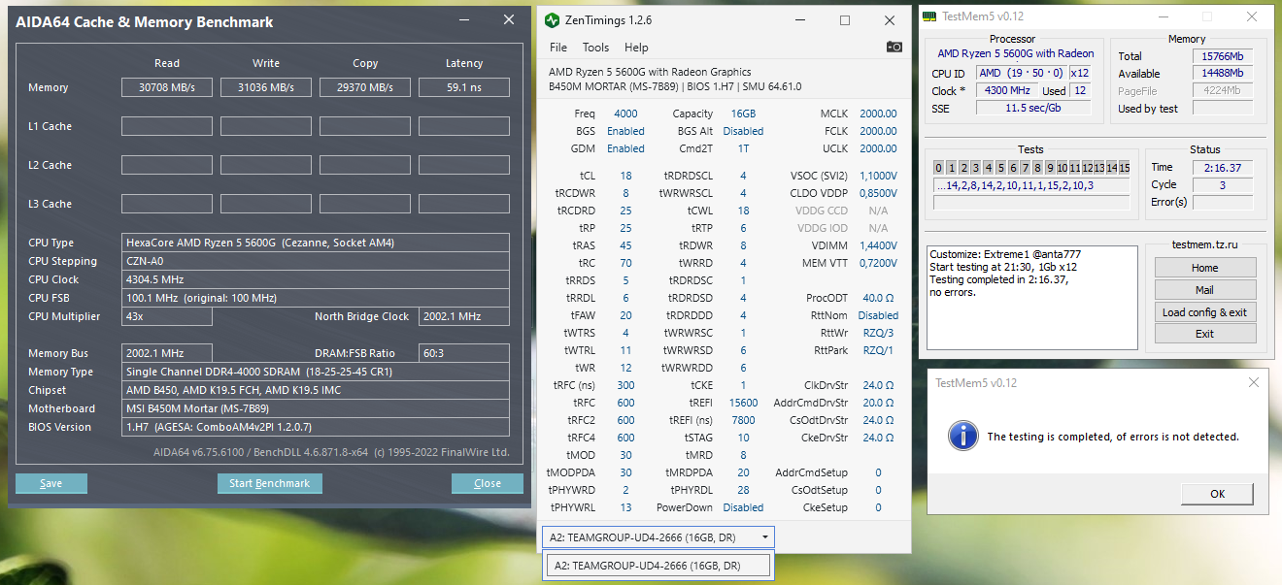Image resolution: width=1282 pixels, height=585 pixels.
Task: Click the Close button in AIDA64
Action: 488,483
